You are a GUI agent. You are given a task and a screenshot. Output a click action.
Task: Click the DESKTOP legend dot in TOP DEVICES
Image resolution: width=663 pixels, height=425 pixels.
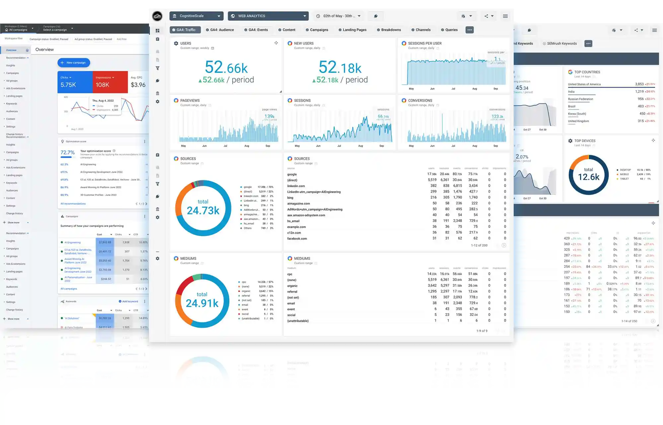click(617, 170)
